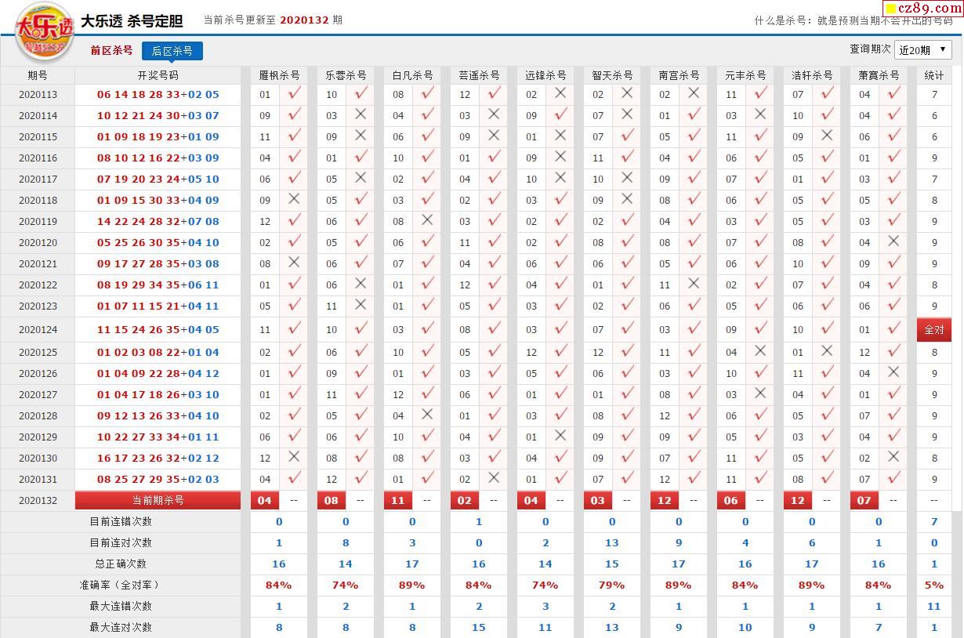Click check mark under 萧寞杀号 for 2020131

click(x=893, y=477)
